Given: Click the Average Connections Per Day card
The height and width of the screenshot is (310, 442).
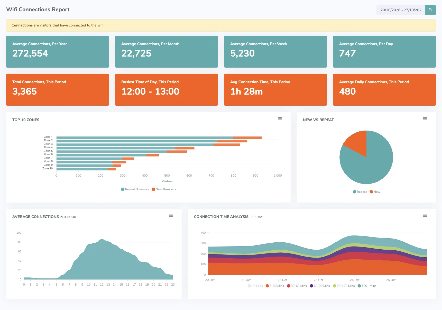Looking at the screenshot, I should 384,52.
